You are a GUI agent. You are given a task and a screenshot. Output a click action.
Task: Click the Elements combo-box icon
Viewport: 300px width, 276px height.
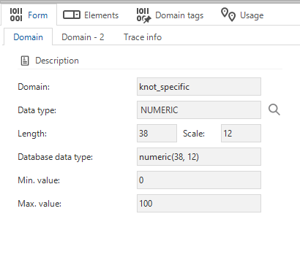[72, 15]
